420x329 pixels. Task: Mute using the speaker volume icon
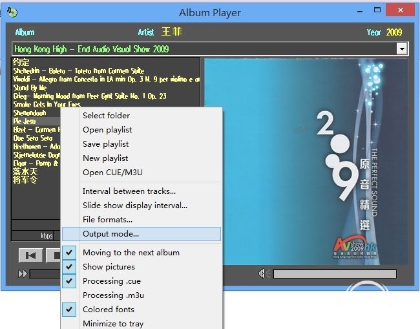[264, 274]
